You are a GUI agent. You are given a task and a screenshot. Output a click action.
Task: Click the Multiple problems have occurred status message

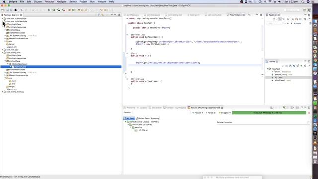point(232,177)
